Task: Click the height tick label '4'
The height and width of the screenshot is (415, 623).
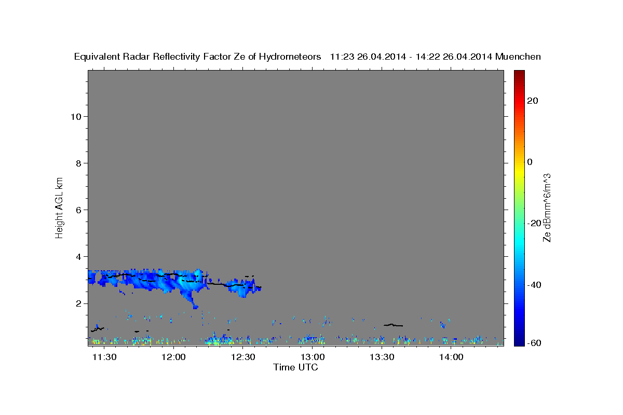Action: (x=78, y=256)
